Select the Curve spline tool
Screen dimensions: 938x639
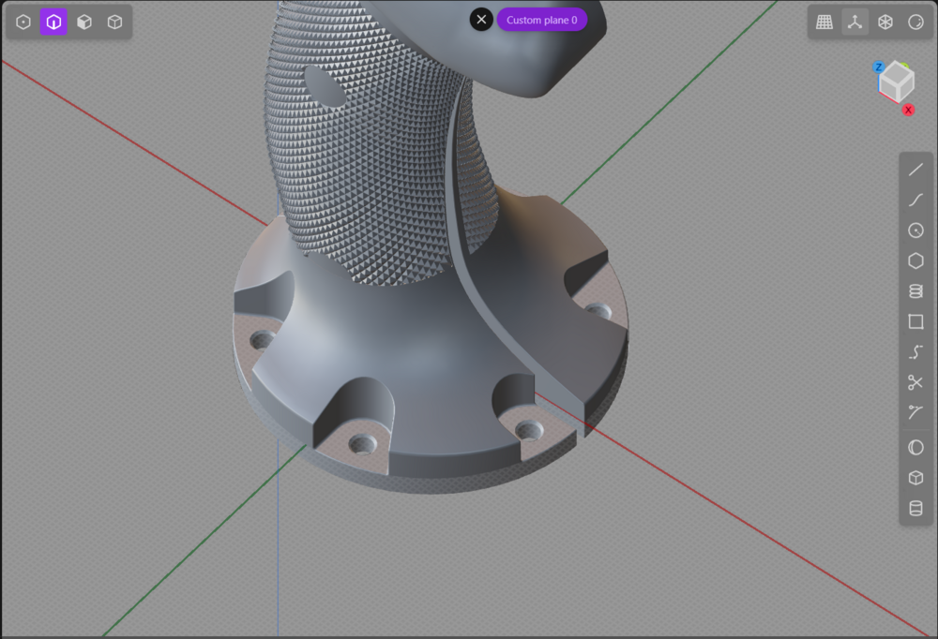coord(915,201)
